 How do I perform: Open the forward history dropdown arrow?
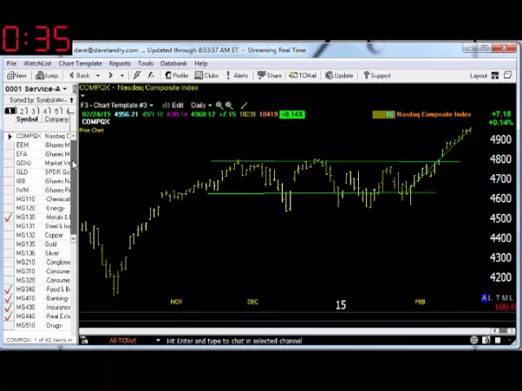click(122, 76)
